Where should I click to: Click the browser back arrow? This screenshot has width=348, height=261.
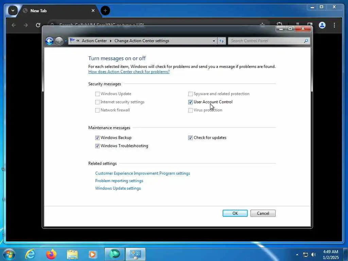14,25
